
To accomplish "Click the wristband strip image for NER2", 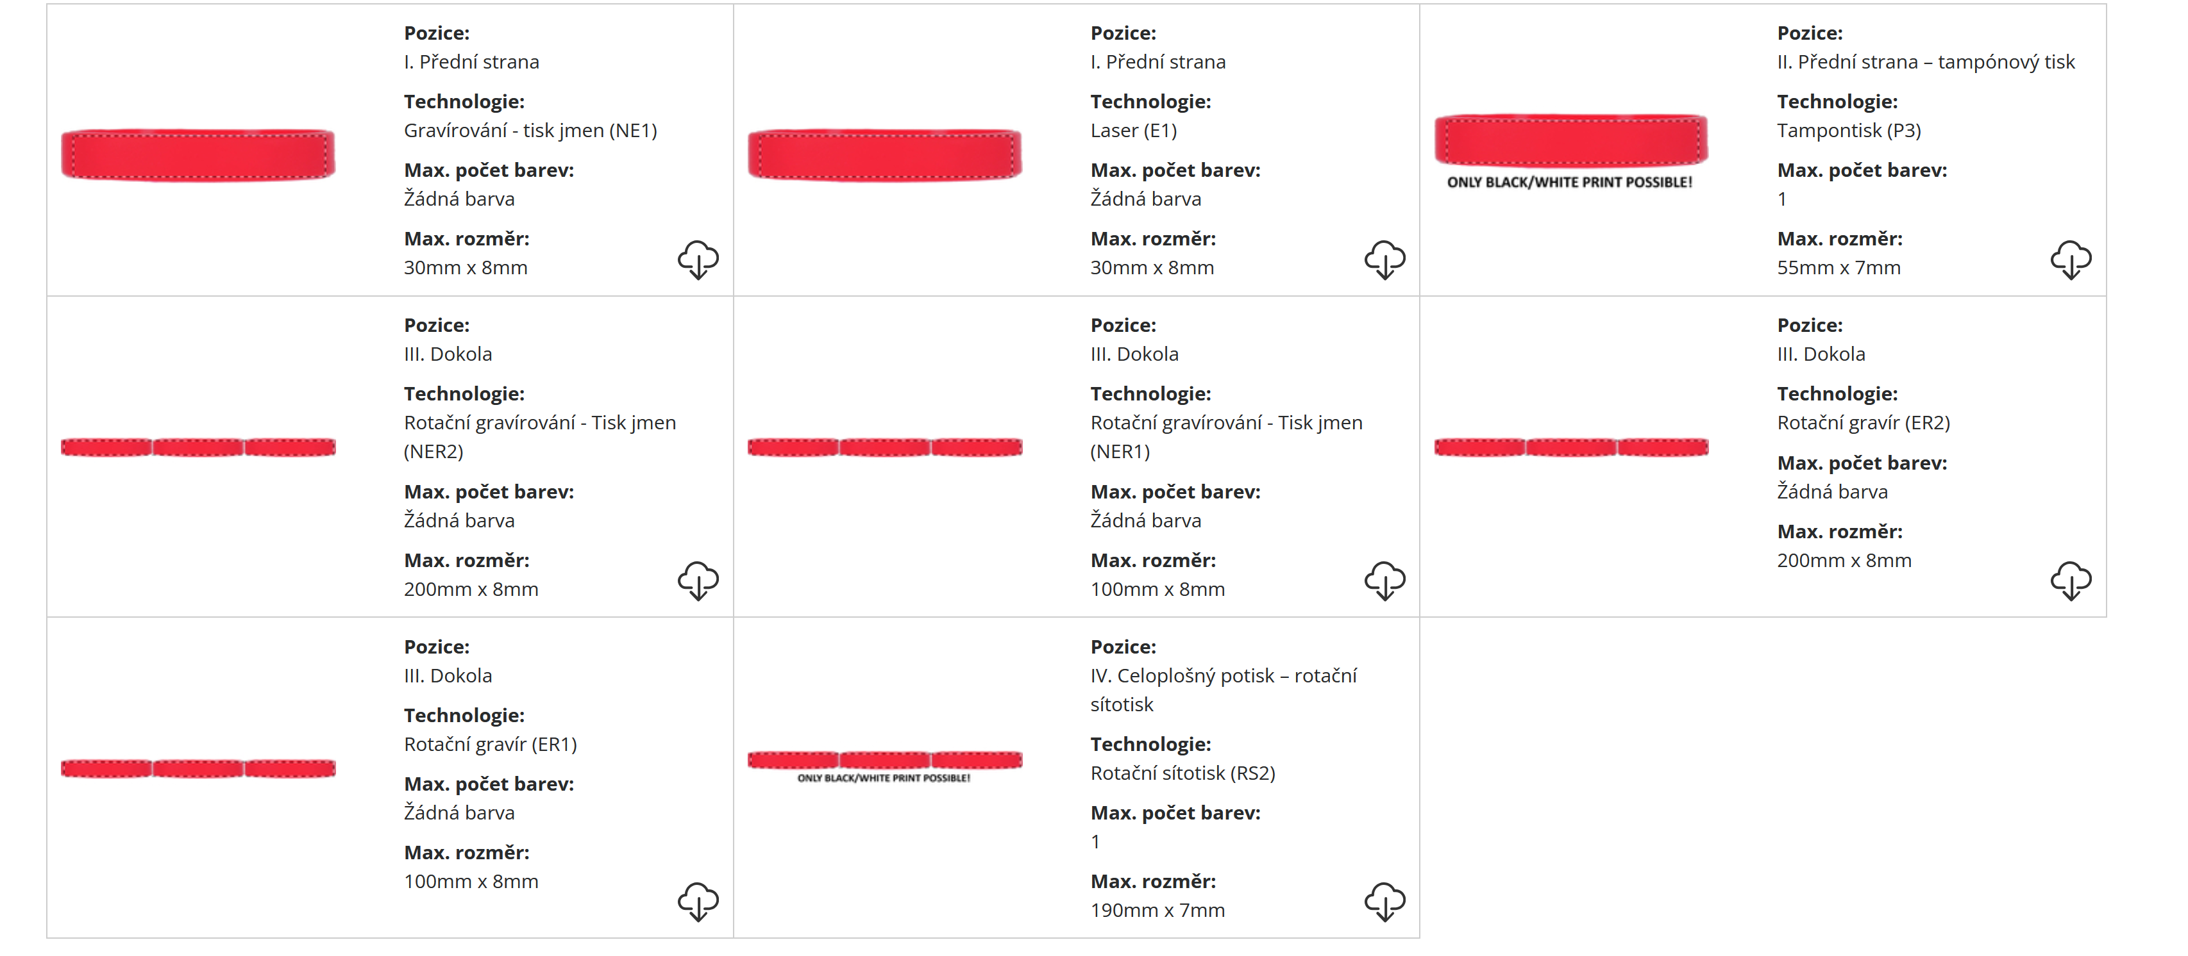I will coord(198,447).
